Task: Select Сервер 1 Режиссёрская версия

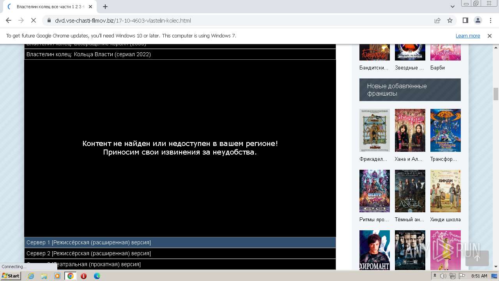Action: (x=180, y=242)
